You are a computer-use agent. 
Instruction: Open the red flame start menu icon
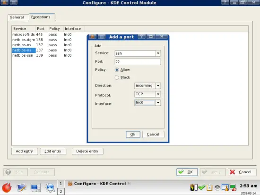(x=7, y=188)
